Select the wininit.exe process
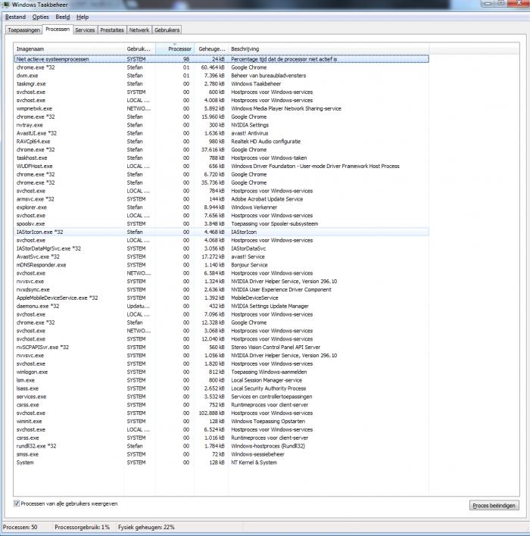Screen dimensions: 530x536 [222, 421]
